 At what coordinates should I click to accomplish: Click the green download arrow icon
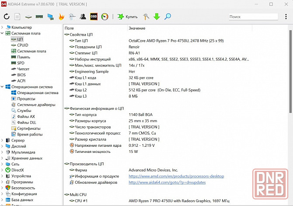point(157,17)
